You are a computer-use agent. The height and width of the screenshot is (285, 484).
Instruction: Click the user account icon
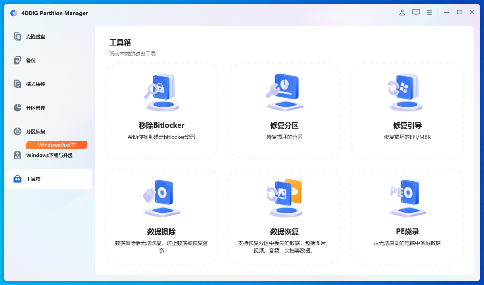pos(402,12)
